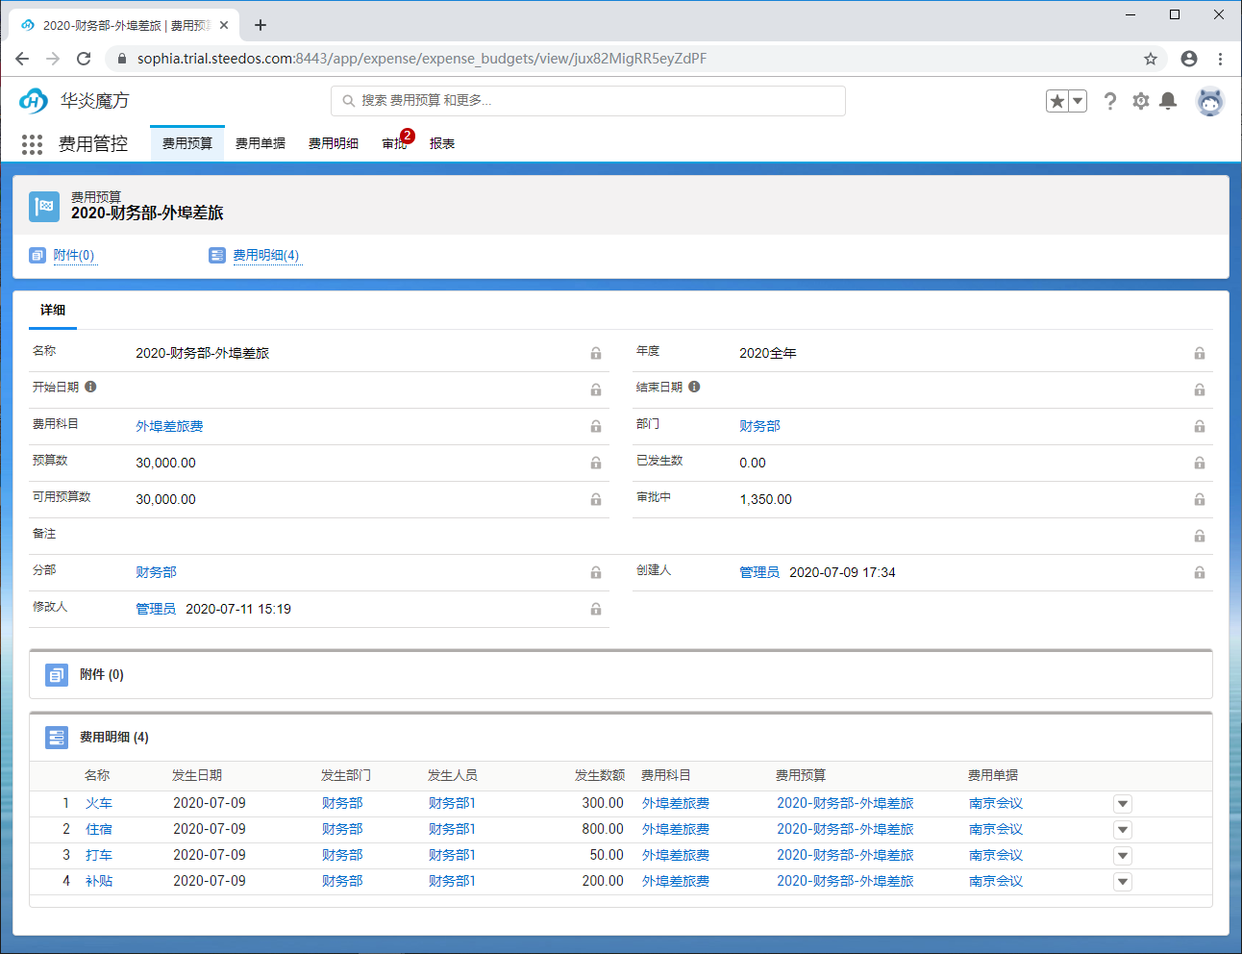
Task: Open the settings gear icon
Action: [x=1140, y=101]
